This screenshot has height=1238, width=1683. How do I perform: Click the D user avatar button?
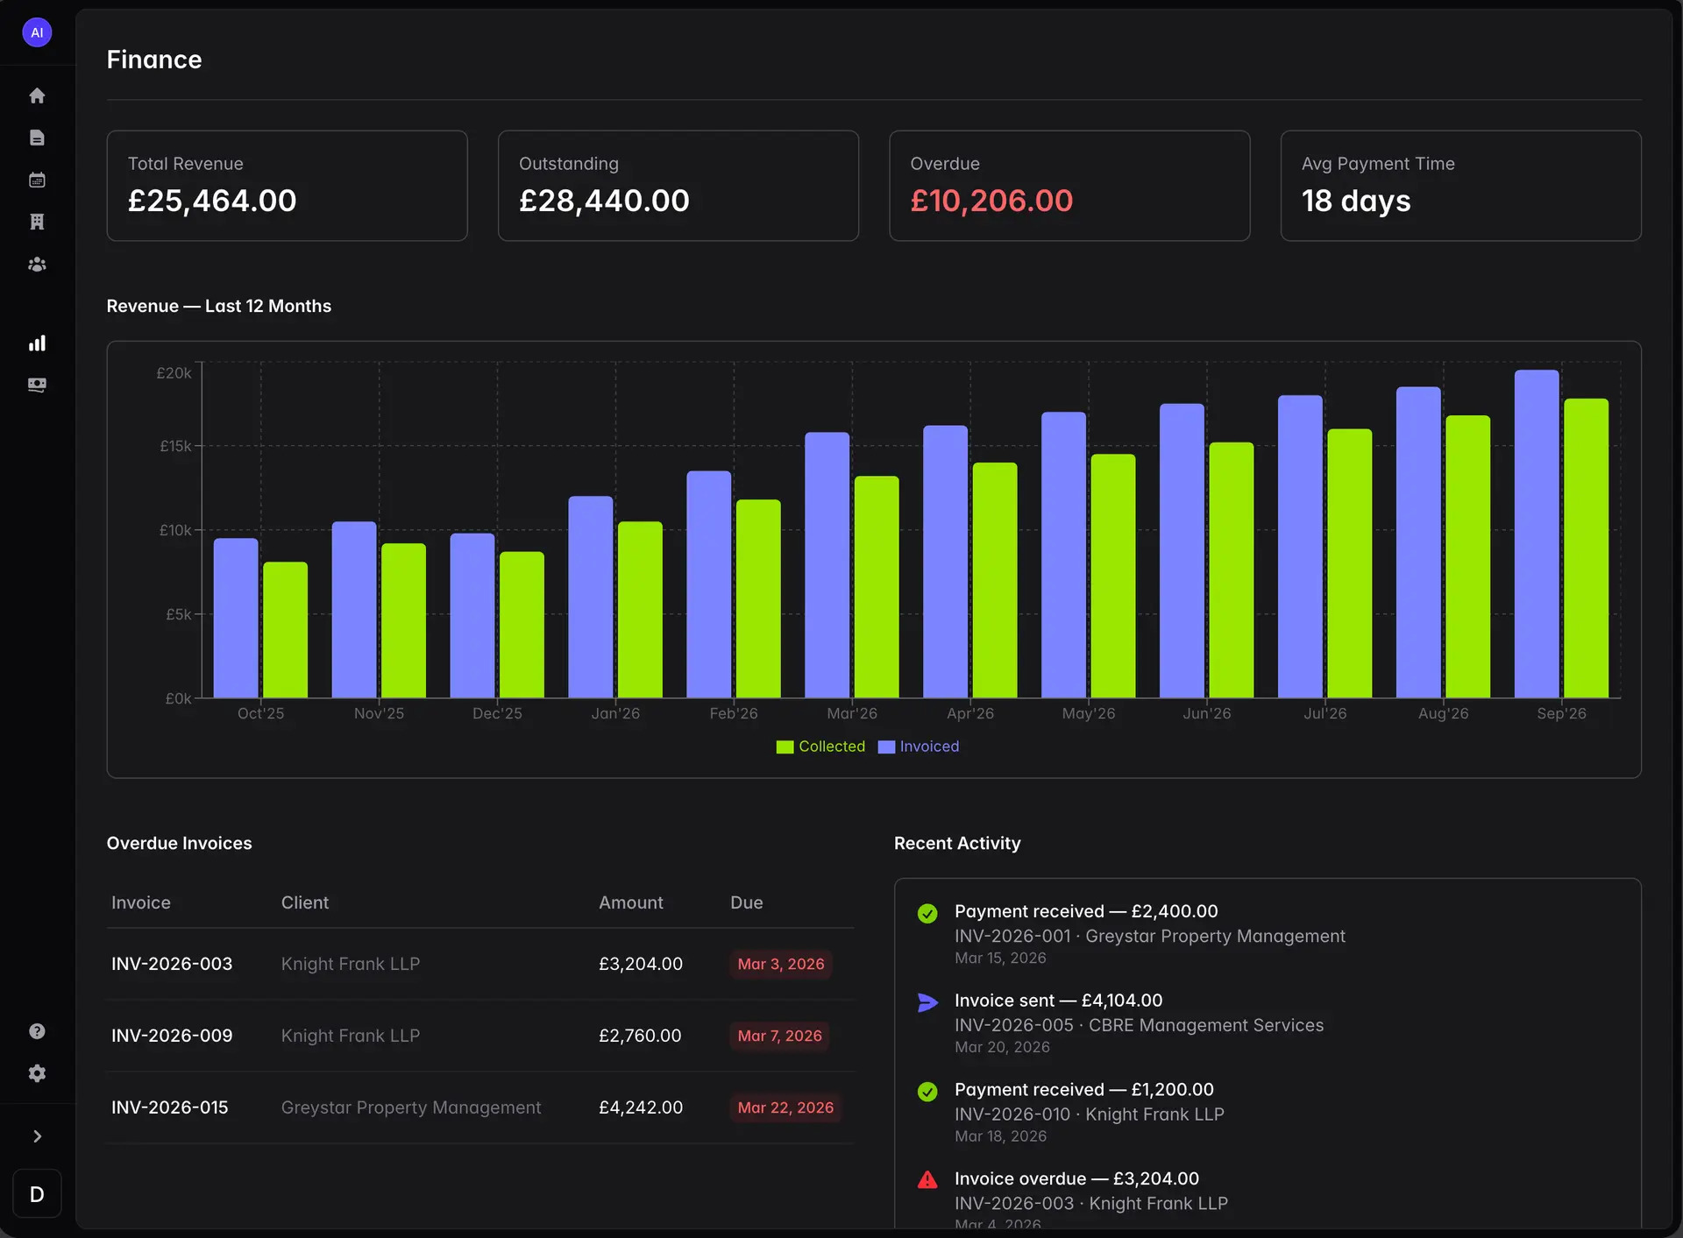click(37, 1193)
